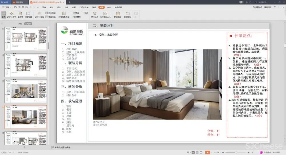Check the Task Pane (任务窗格) checkbox
This screenshot has height=155, width=286.
pos(72,17)
